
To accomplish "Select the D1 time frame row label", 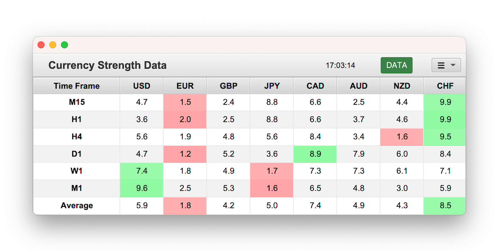I will 76,154.
